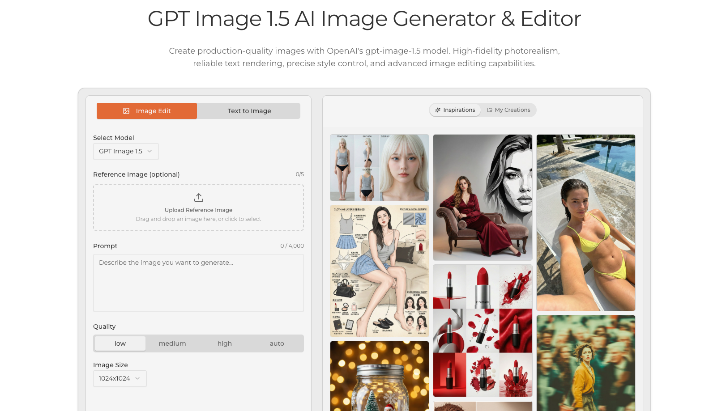Open the clothing layers illustration thumbnail

click(380, 271)
